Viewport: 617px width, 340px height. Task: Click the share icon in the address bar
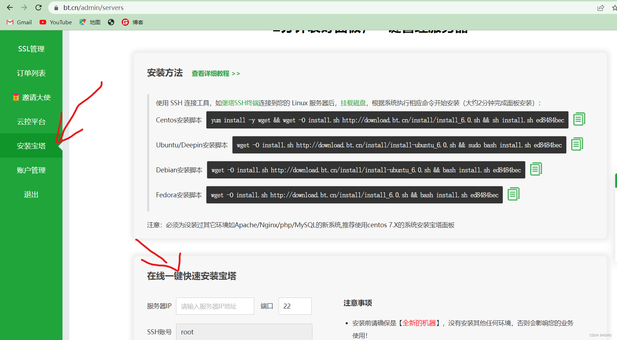pos(601,8)
